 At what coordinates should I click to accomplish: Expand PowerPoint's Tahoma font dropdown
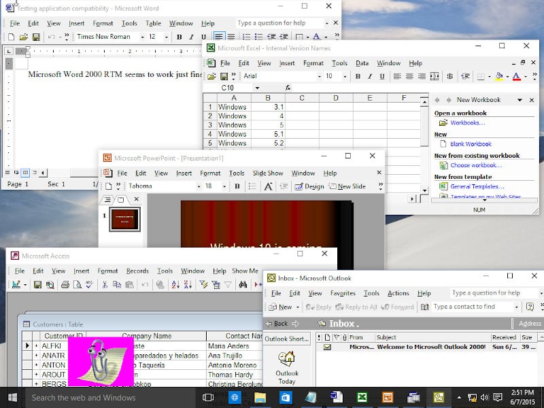coord(199,186)
